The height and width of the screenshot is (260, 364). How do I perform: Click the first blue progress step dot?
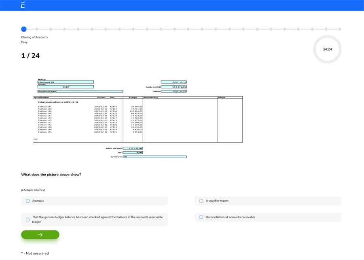[24, 29]
